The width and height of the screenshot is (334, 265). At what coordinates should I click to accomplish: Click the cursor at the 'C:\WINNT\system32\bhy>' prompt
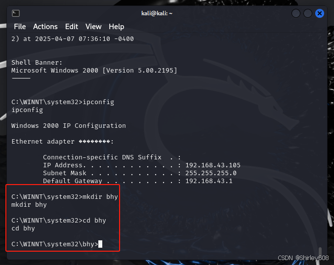pos(100,244)
